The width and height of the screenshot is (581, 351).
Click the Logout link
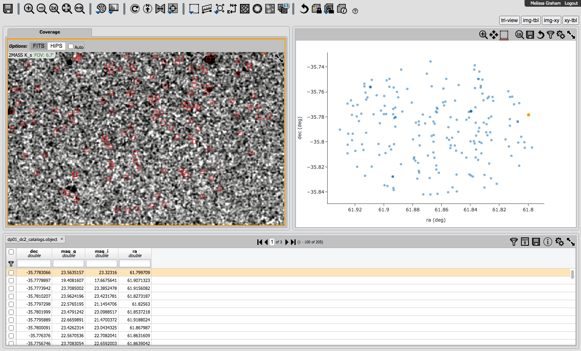pyautogui.click(x=571, y=3)
